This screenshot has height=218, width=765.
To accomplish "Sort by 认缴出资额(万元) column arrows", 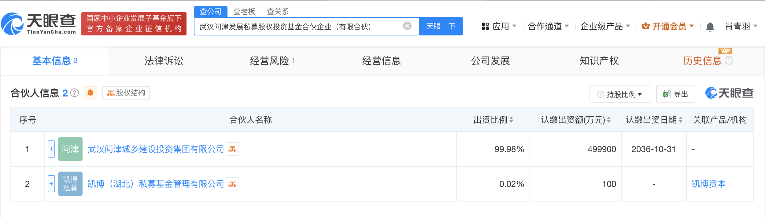I will point(609,120).
